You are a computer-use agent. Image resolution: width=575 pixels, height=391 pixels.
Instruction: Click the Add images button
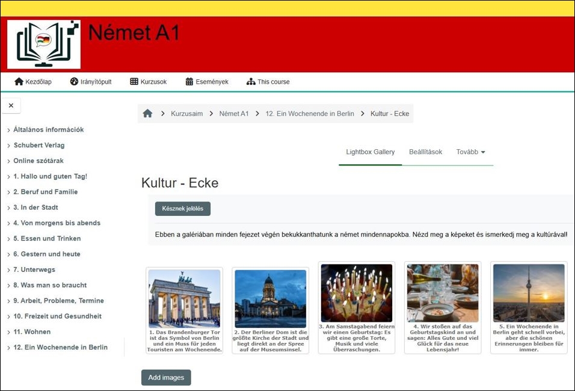coord(166,378)
